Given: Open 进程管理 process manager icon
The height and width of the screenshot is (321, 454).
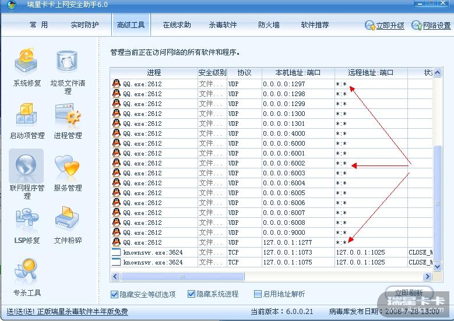Looking at the screenshot, I should [x=68, y=115].
